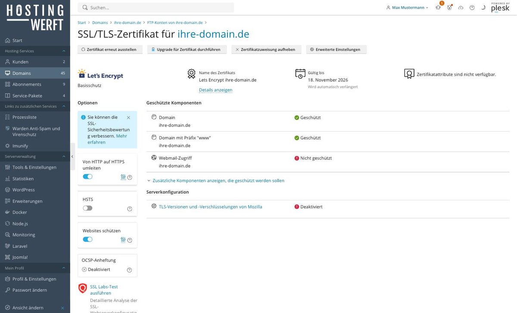Open Prozessliste in sidebar

click(35, 117)
